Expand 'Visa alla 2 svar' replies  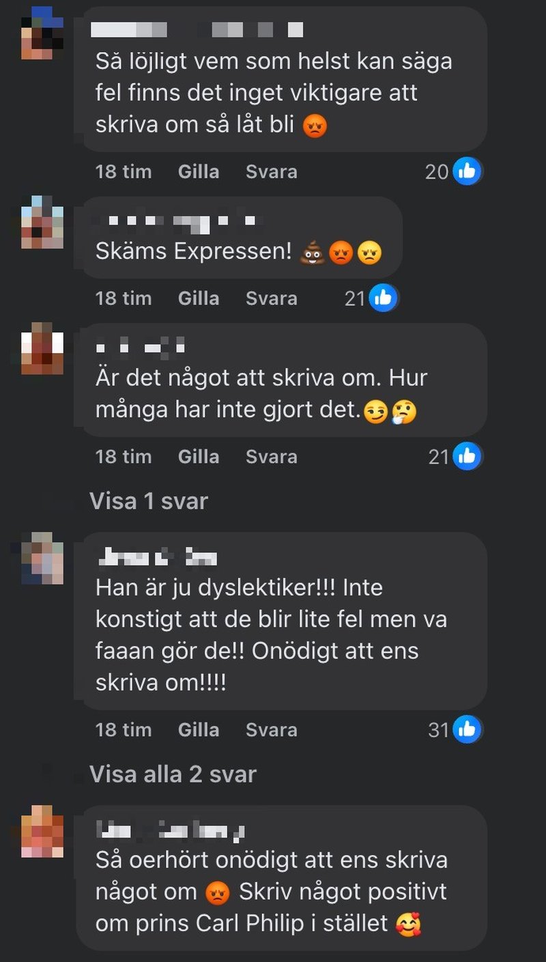173,774
